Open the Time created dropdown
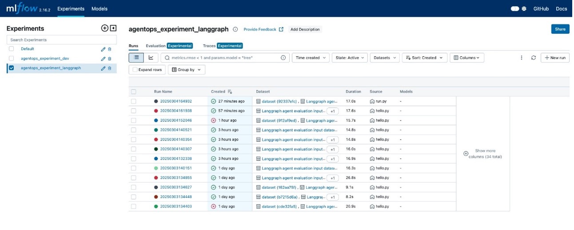574x230 pixels. (311, 58)
